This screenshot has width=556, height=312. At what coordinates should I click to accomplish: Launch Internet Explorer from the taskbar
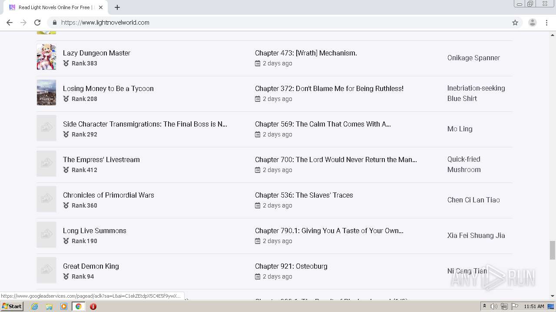[x=35, y=306]
